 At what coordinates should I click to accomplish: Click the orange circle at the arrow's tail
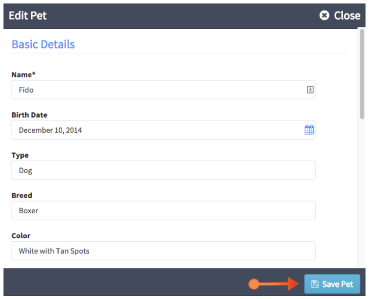[x=254, y=284]
